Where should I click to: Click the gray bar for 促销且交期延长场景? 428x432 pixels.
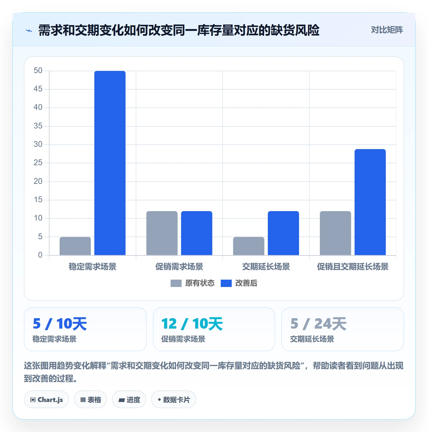point(335,233)
